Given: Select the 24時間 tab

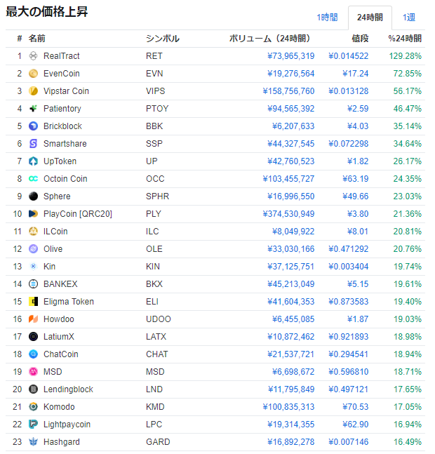Looking at the screenshot, I should pos(370,17).
